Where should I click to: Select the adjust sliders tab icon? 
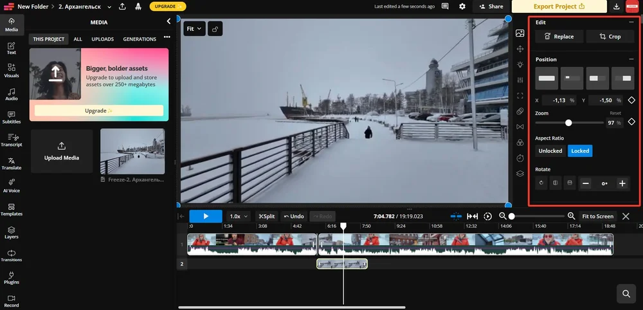click(x=520, y=80)
